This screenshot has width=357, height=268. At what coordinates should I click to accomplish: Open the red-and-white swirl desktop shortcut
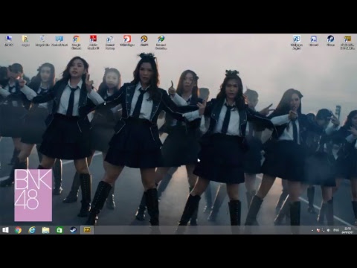127,41
